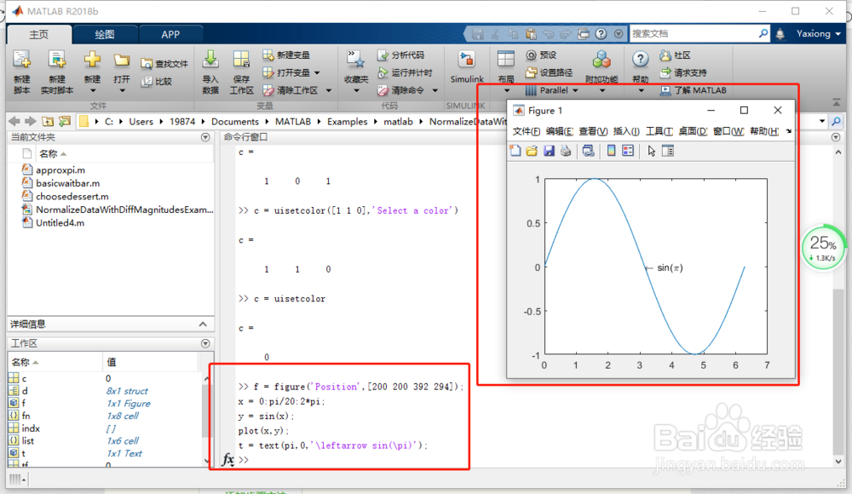
Task: Click the 新建脚本 (New Script) icon
Action: point(22,60)
